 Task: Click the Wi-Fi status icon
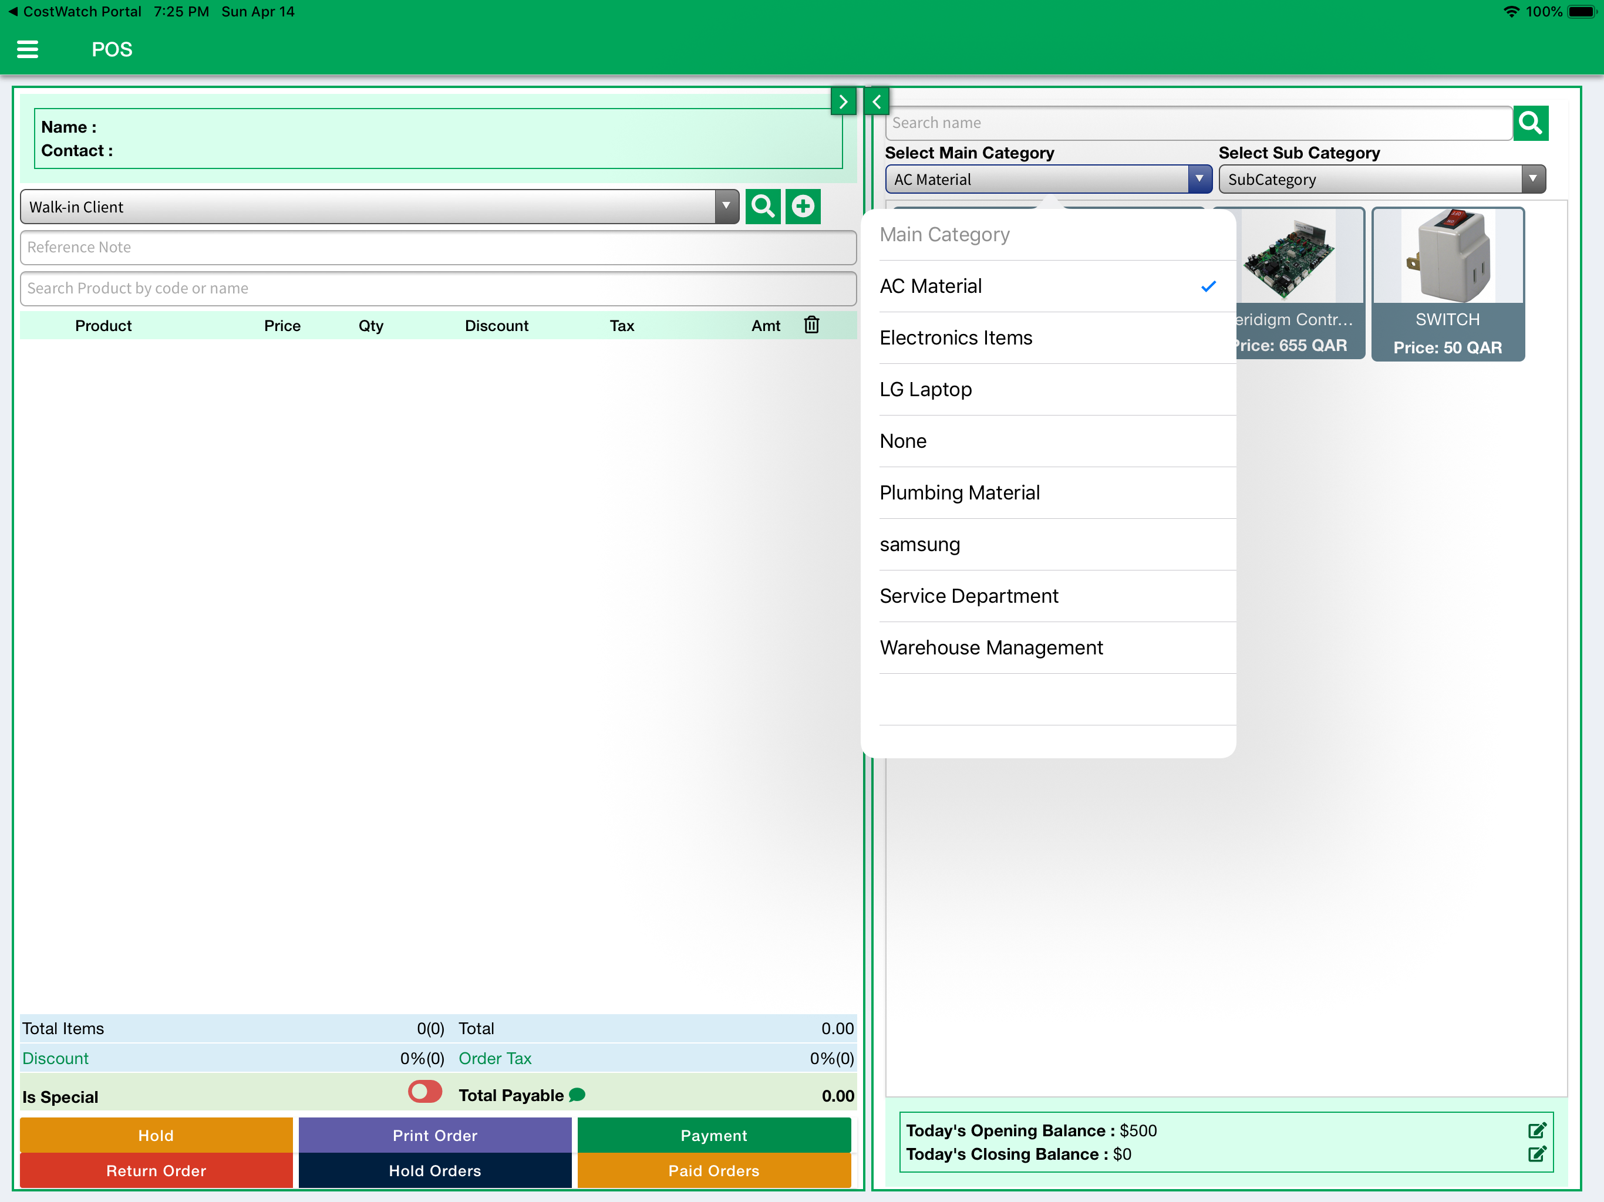coord(1511,12)
